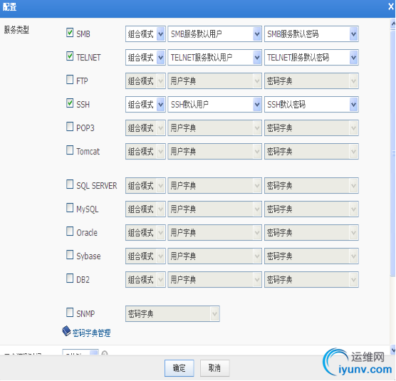
Task: Open the Tomcat 密码字典 dropdown
Action: (311, 151)
